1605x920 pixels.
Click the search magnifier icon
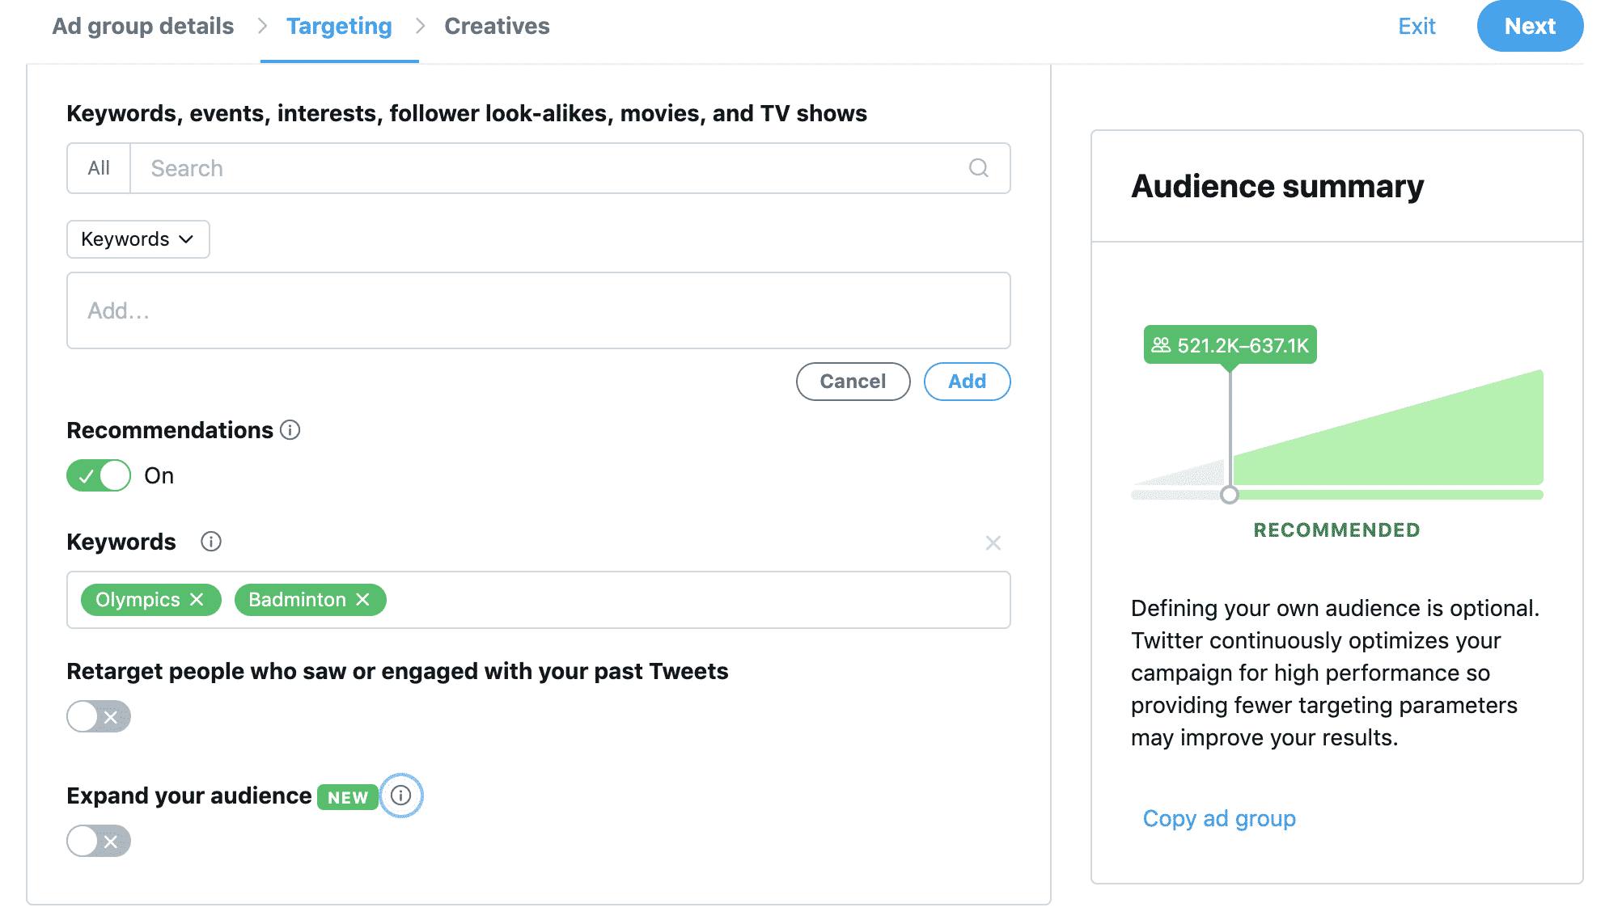(x=978, y=168)
